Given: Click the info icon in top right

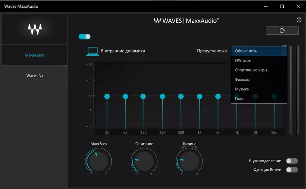Looking at the screenshot, I should point(298,20).
